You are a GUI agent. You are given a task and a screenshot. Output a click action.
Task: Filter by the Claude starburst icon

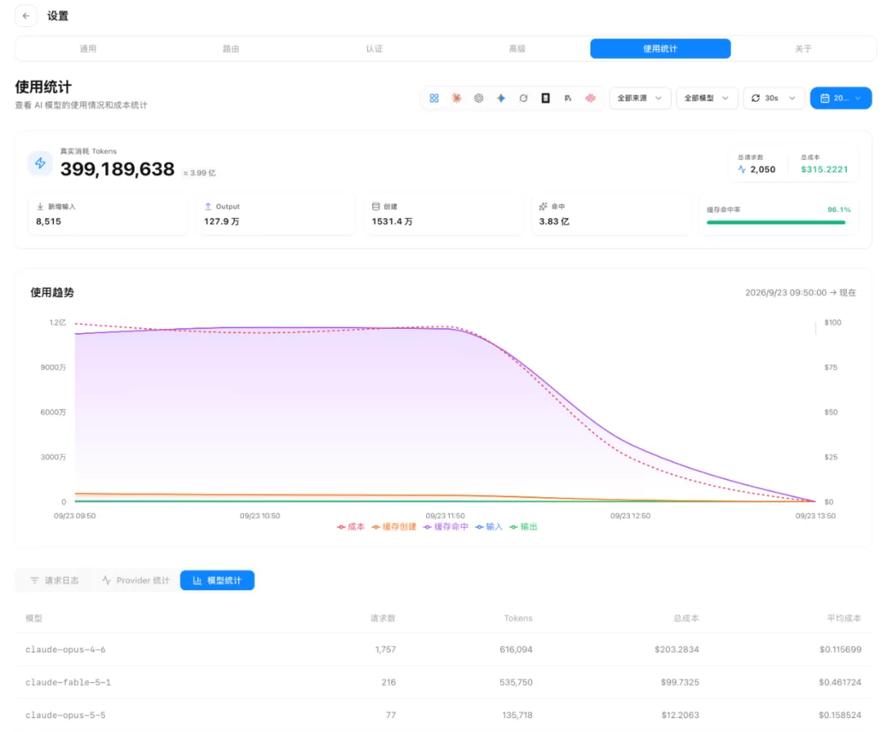click(457, 98)
